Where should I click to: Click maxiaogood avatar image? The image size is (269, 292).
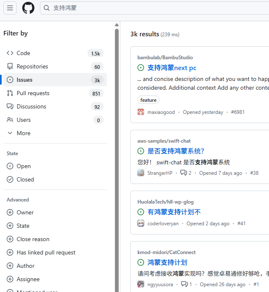click(x=141, y=112)
